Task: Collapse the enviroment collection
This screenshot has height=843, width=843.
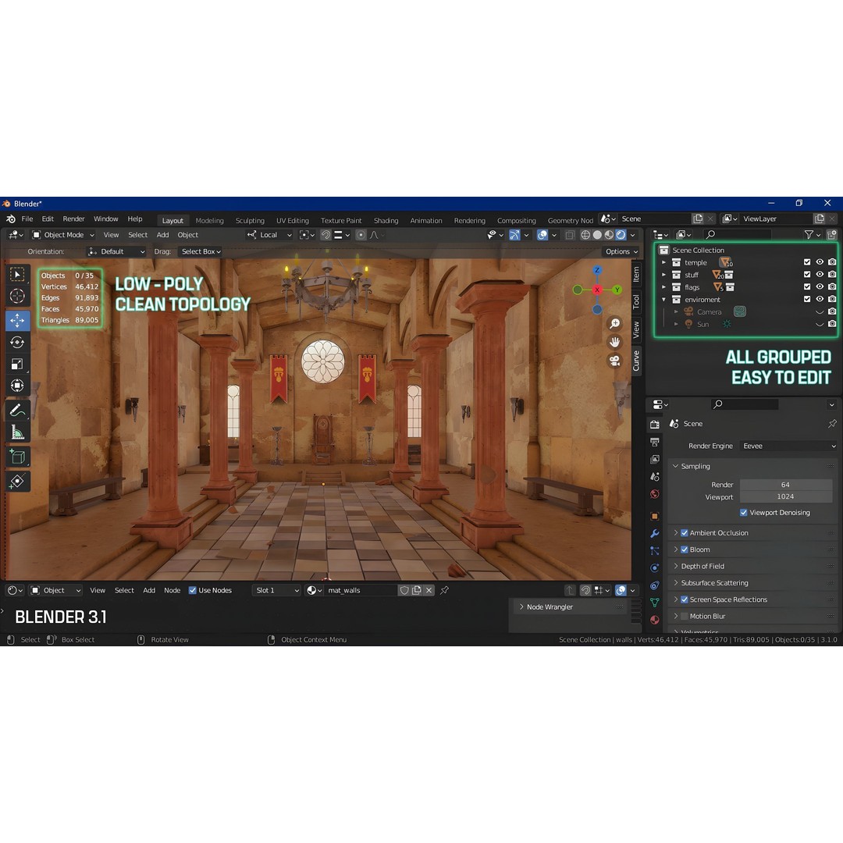Action: tap(664, 300)
